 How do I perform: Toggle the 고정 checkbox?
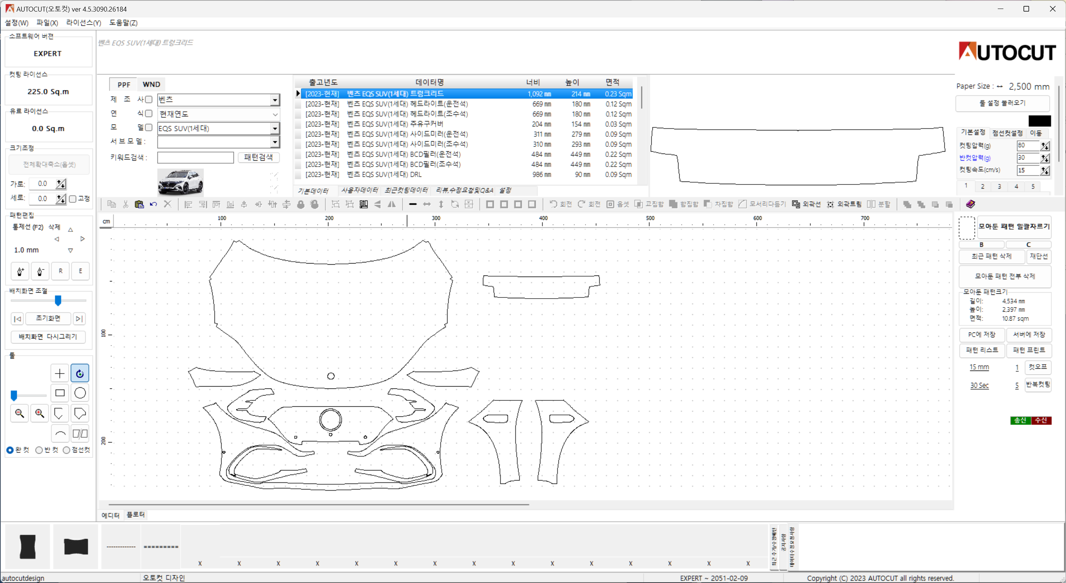(x=73, y=199)
